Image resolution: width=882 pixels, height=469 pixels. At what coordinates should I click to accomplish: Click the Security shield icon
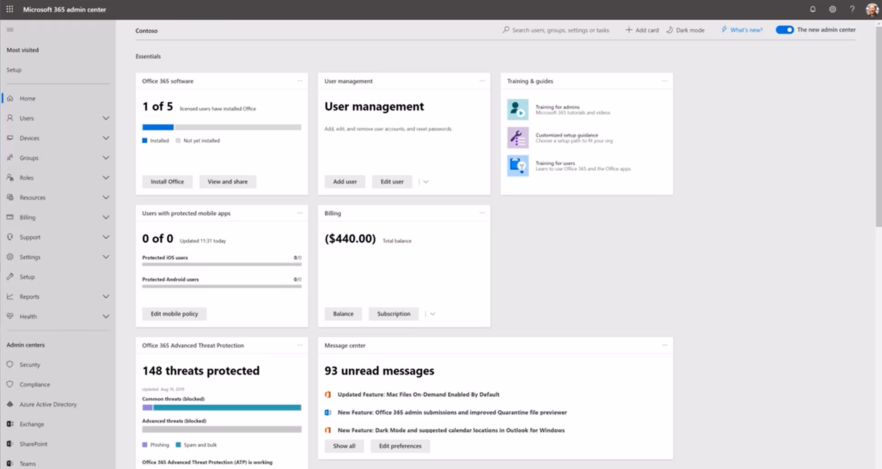(x=10, y=364)
